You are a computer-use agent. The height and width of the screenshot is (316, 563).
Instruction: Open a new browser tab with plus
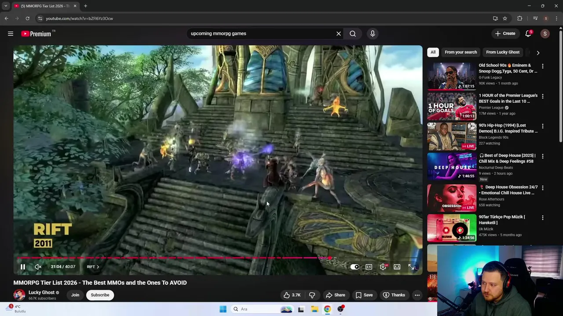[x=85, y=6]
